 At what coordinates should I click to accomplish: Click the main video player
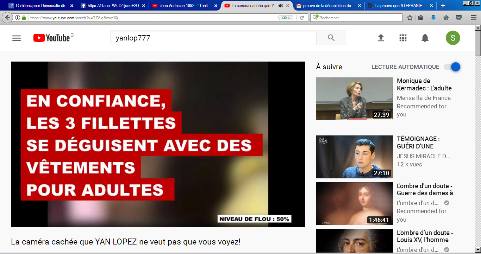(158, 144)
